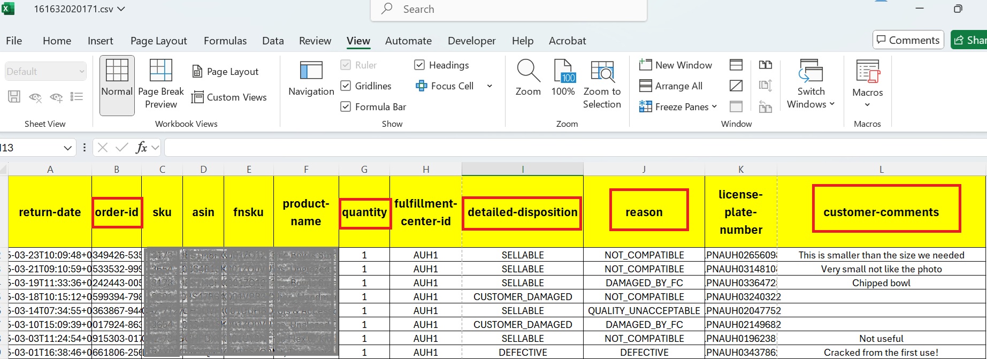Open Switch Windows dropdown
The image size is (987, 359).
tap(810, 85)
